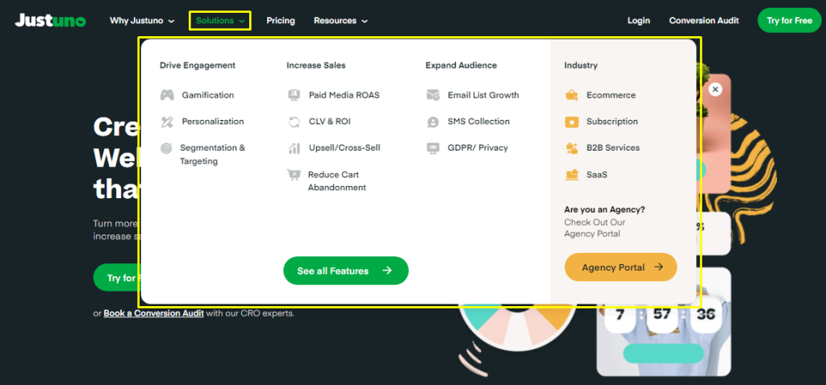This screenshot has height=385, width=826.
Task: Click the SMS Collection chat icon
Action: point(432,122)
